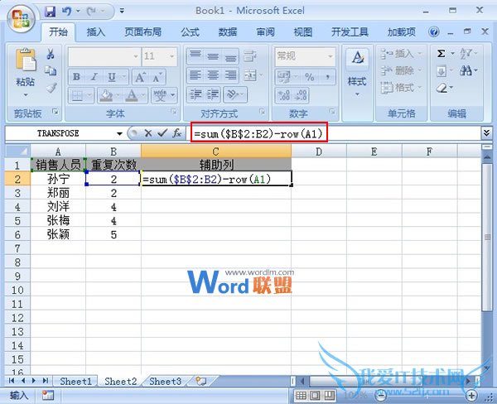The height and width of the screenshot is (404, 497).
Task: Open Microsoft Office Excel help
Action: coord(433,31)
